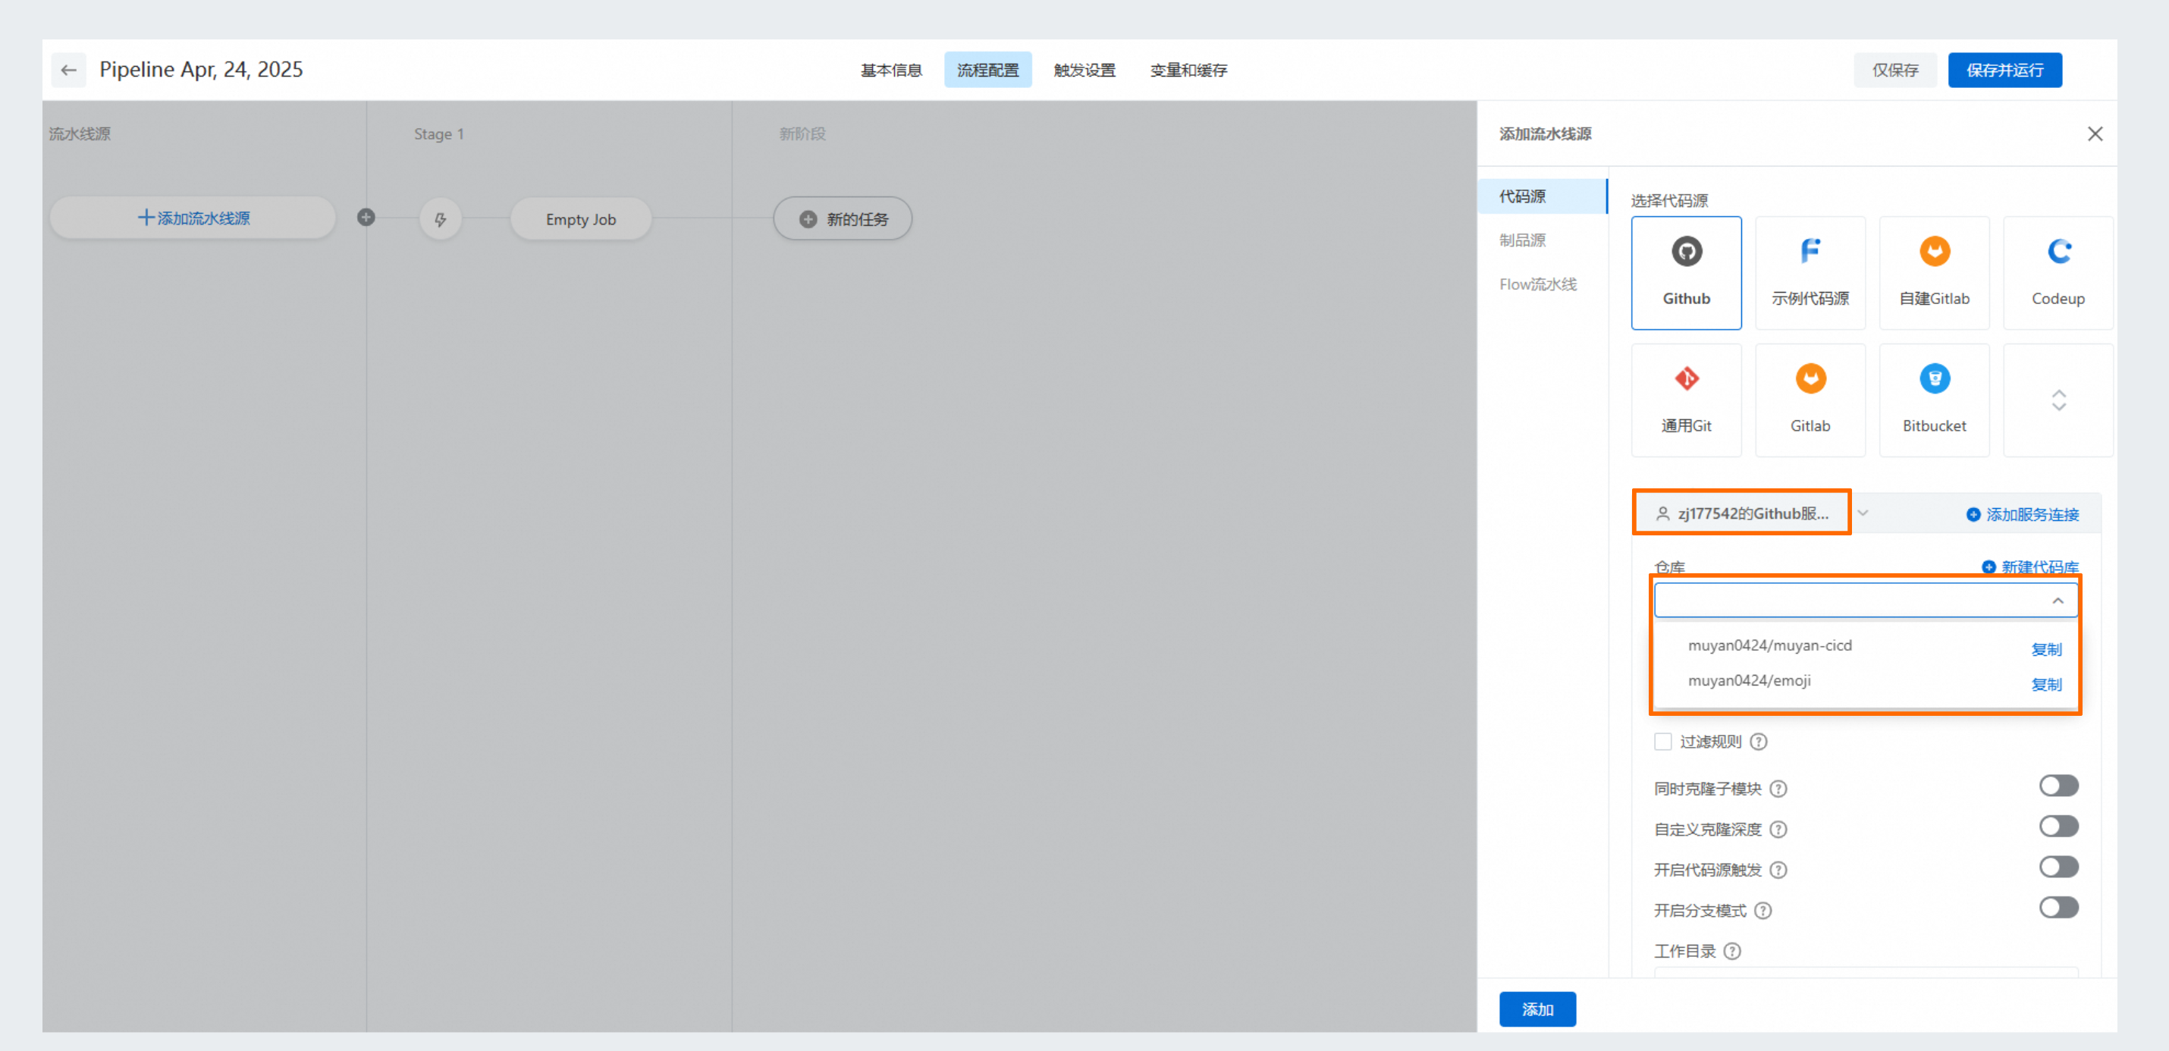Toggle 同时克隆子模块 switch
The width and height of the screenshot is (2169, 1051).
point(2058,786)
